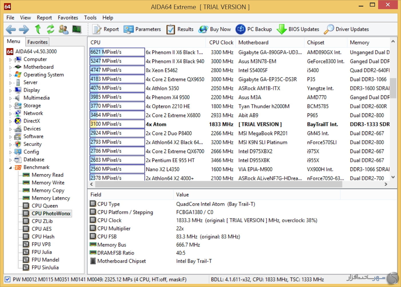Image resolution: width=401 pixels, height=287 pixels.
Task: Open the Report menu
Action: pos(44,18)
